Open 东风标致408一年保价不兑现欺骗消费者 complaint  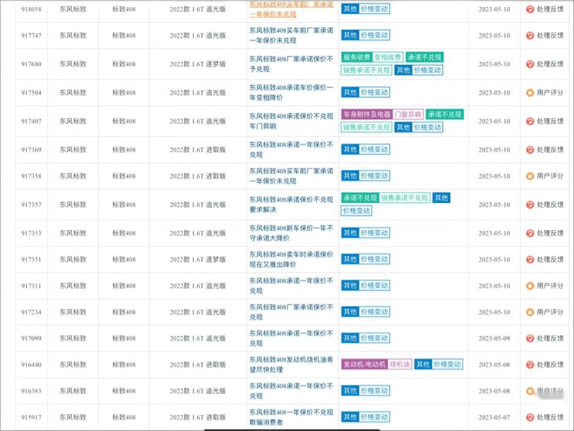tap(292, 418)
